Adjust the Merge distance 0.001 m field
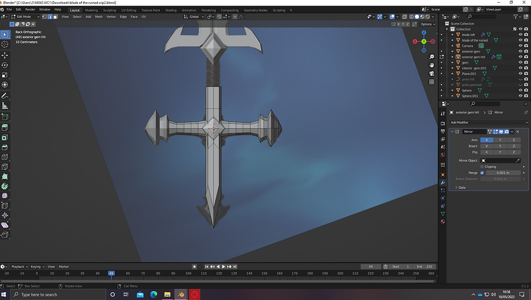This screenshot has width=531, height=300. 503,173
